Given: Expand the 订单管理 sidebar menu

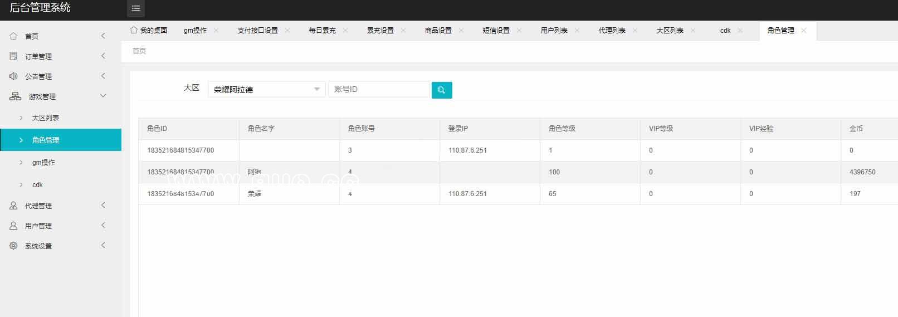Looking at the screenshot, I should pyautogui.click(x=103, y=56).
